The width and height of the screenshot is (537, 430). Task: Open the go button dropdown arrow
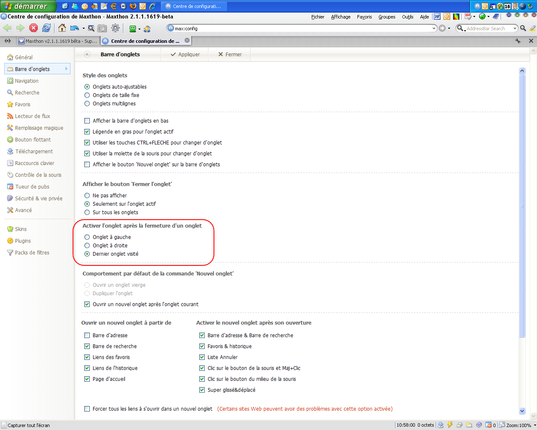tap(449, 29)
